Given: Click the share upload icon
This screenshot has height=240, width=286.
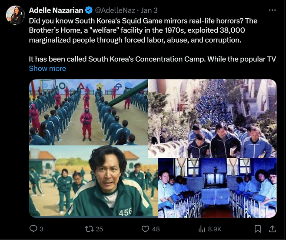Looking at the screenshot, I should (x=272, y=229).
